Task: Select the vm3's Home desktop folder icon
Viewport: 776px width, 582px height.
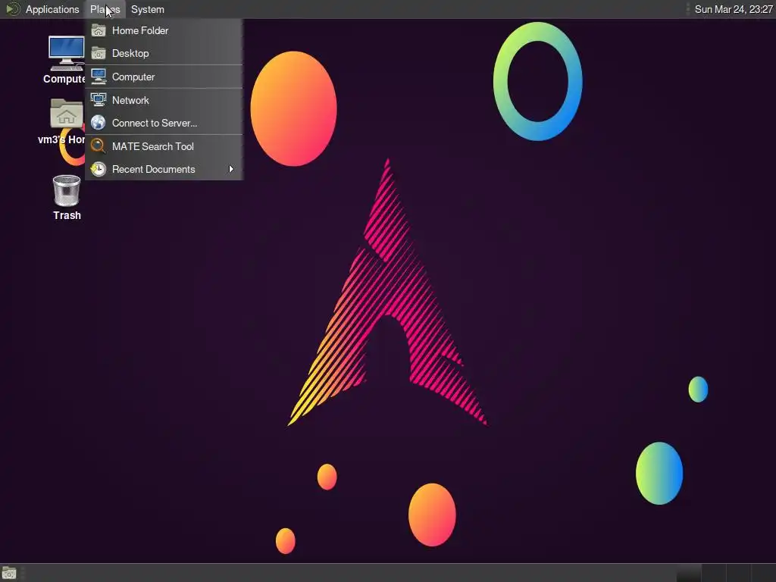Action: point(67,114)
